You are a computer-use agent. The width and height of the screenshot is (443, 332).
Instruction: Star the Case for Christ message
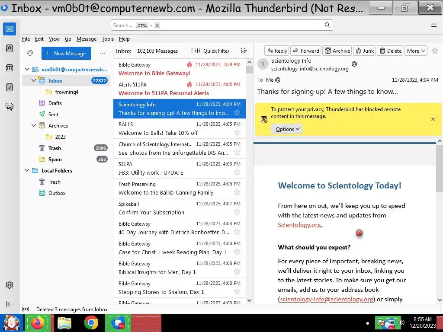237,252
